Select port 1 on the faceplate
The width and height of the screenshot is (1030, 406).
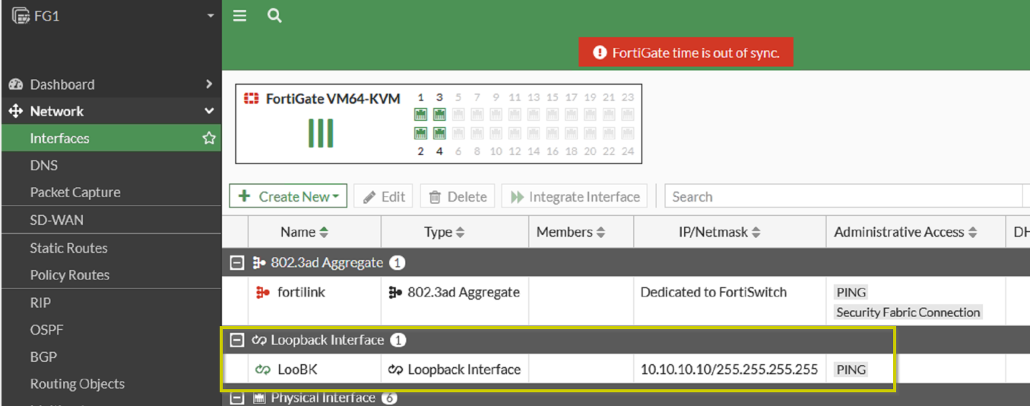point(420,115)
